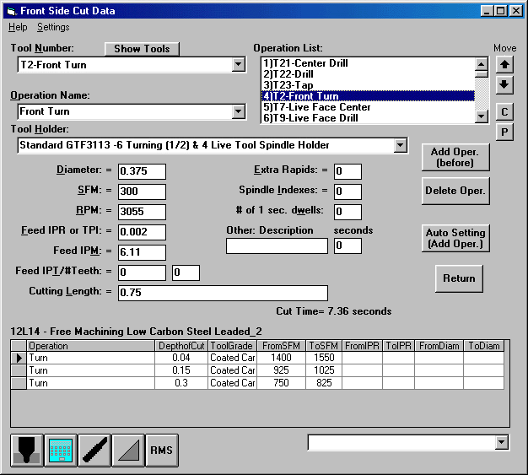Expand the Tool Number dropdown
This screenshot has height=475, width=528.
tap(238, 65)
